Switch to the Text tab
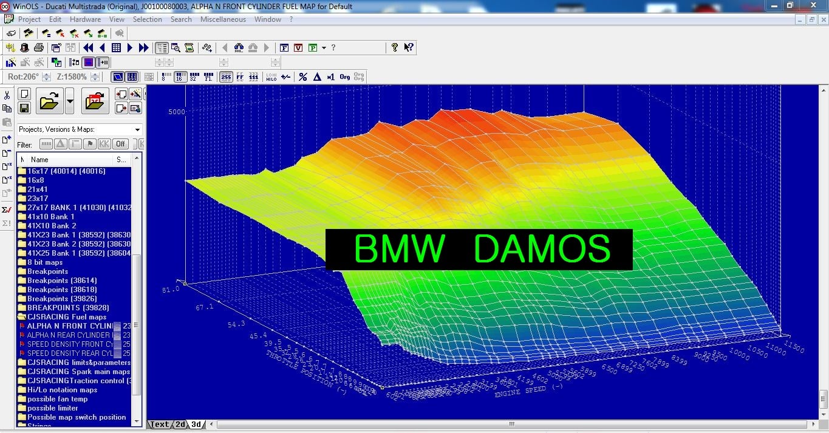 [160, 424]
